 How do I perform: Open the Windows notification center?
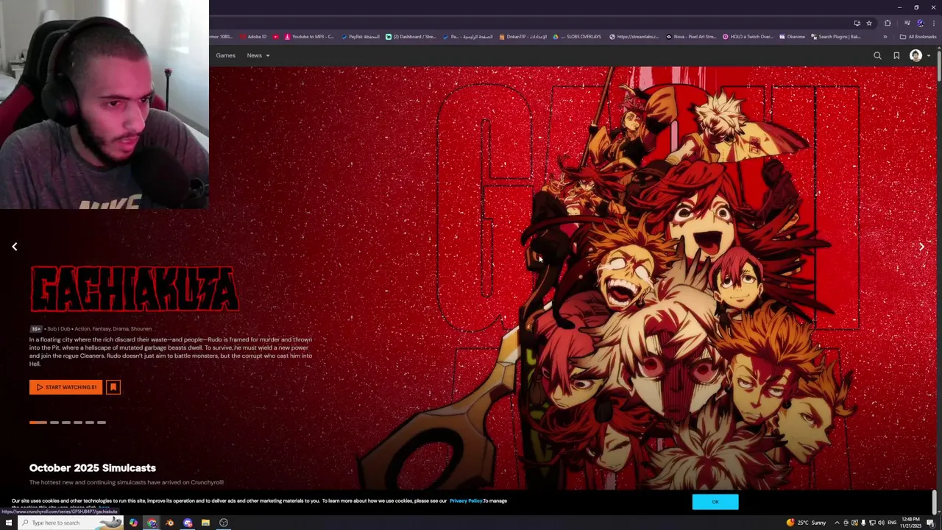931,523
